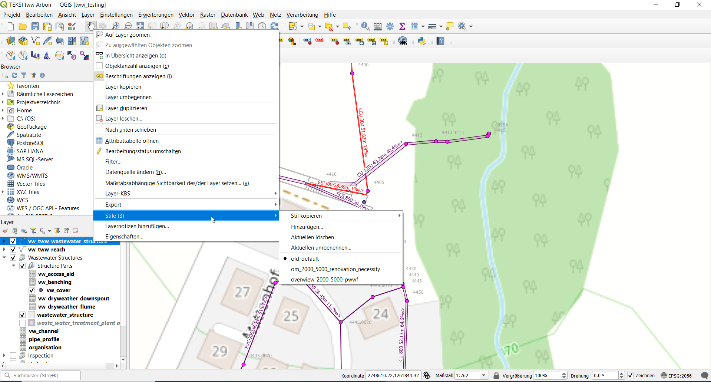Image resolution: width=711 pixels, height=382 pixels.
Task: Zoom to full extent of the map
Action: (140, 26)
